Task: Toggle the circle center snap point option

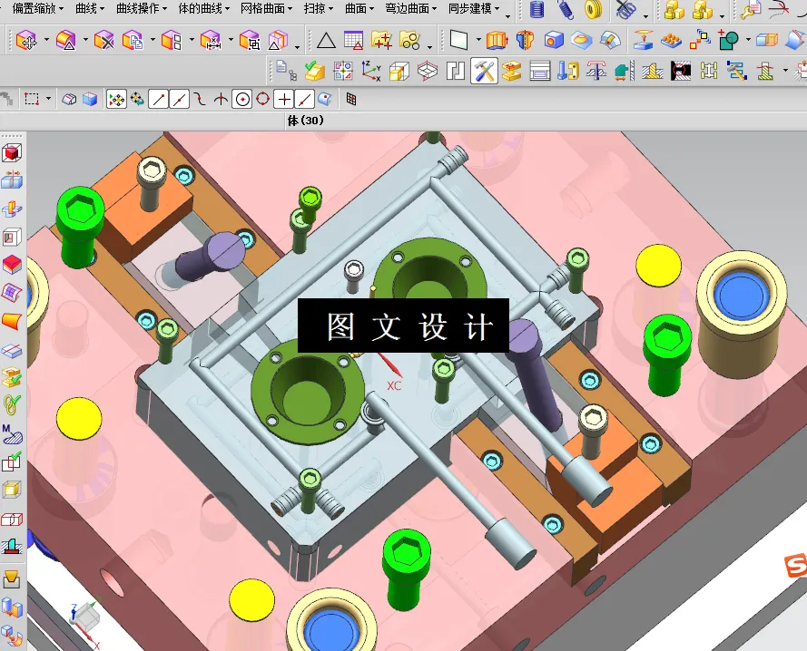Action: (x=241, y=100)
